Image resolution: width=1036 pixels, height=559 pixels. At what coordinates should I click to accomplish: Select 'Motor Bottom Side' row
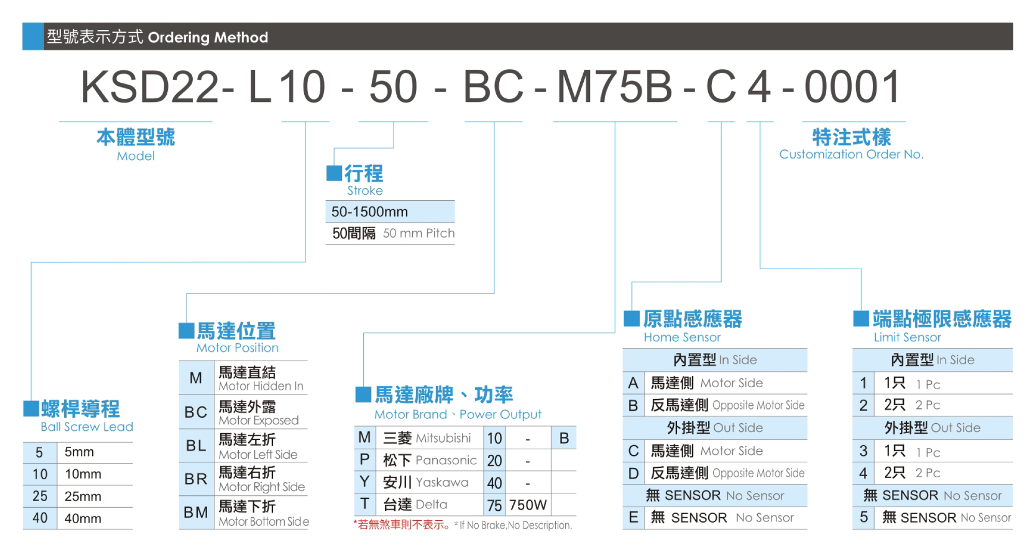pyautogui.click(x=243, y=512)
